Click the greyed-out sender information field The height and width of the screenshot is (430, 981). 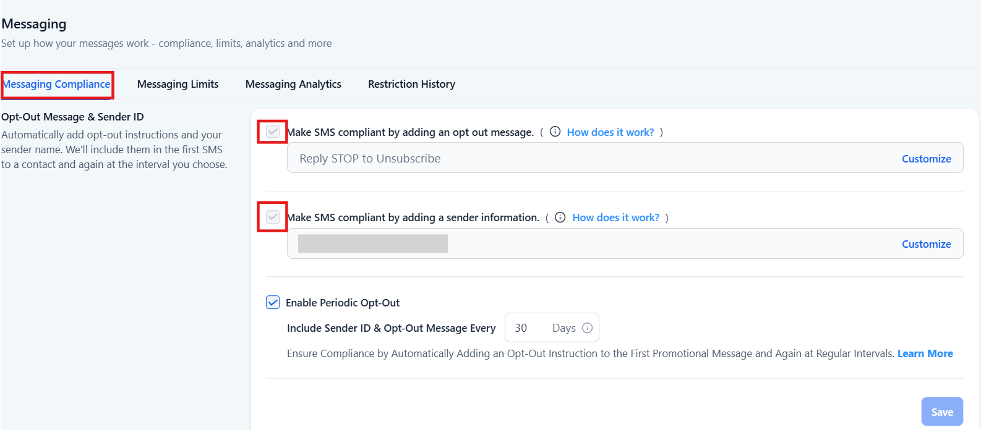(373, 244)
